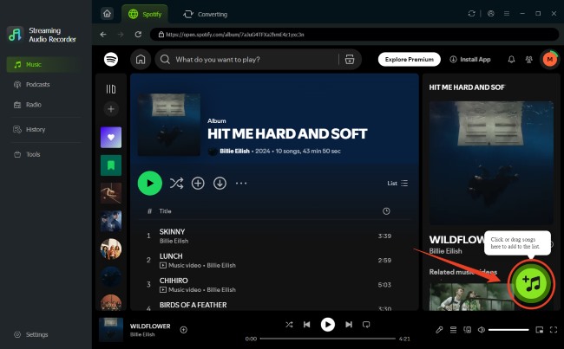Open the album more options ellipsis
This screenshot has height=349, width=564.
tap(241, 183)
